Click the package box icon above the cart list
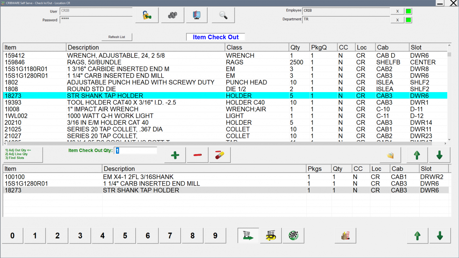Screen dimensions: 459x258 tap(390, 154)
